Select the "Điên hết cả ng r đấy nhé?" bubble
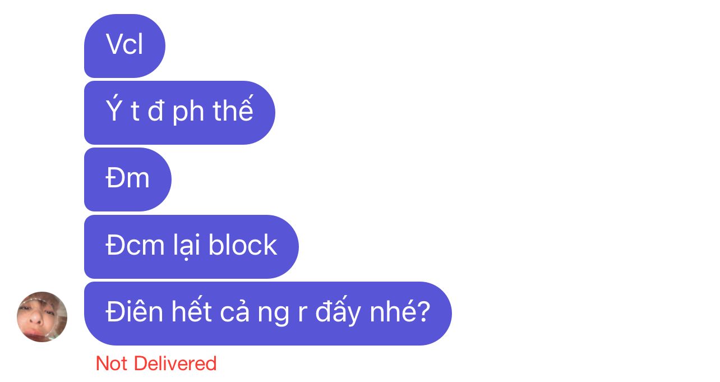This screenshot has width=720, height=382. 268,314
